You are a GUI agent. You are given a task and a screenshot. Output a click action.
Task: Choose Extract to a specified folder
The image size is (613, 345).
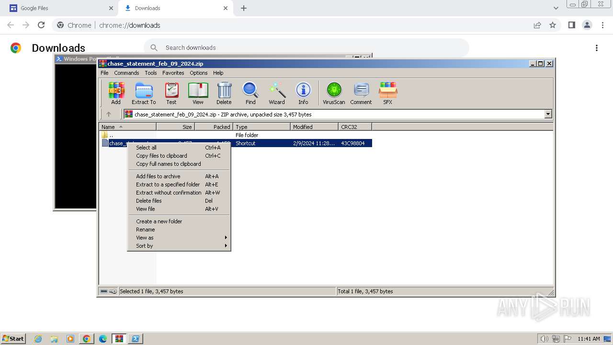coord(179,184)
